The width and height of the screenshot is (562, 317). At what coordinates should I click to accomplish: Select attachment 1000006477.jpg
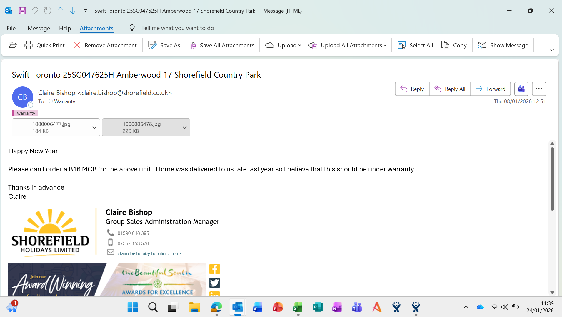(51, 127)
